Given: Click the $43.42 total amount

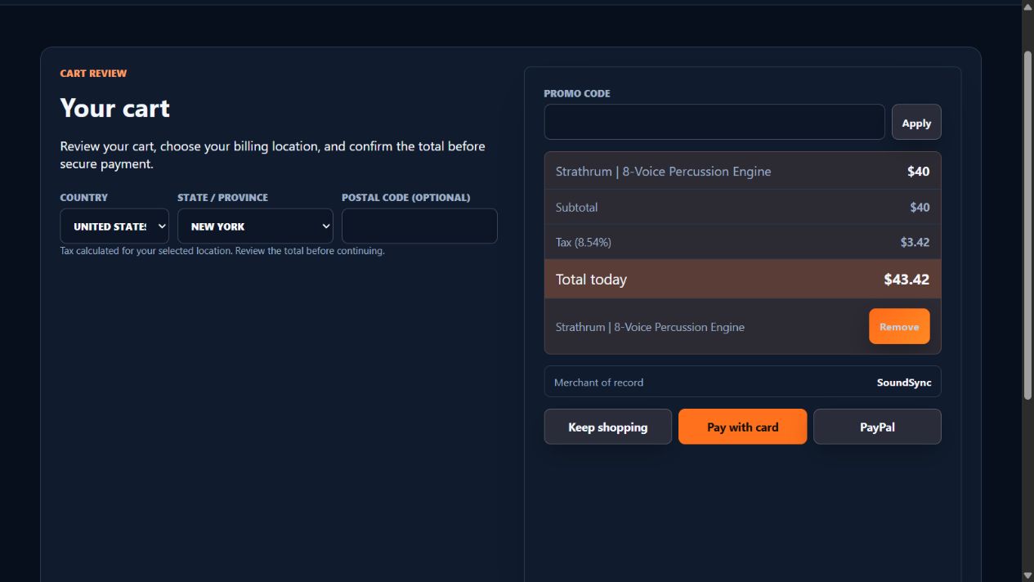Looking at the screenshot, I should [906, 280].
